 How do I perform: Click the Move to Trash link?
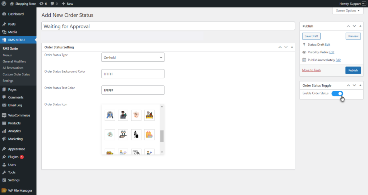311,70
